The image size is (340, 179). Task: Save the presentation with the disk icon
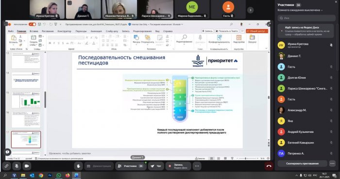coord(39,24)
